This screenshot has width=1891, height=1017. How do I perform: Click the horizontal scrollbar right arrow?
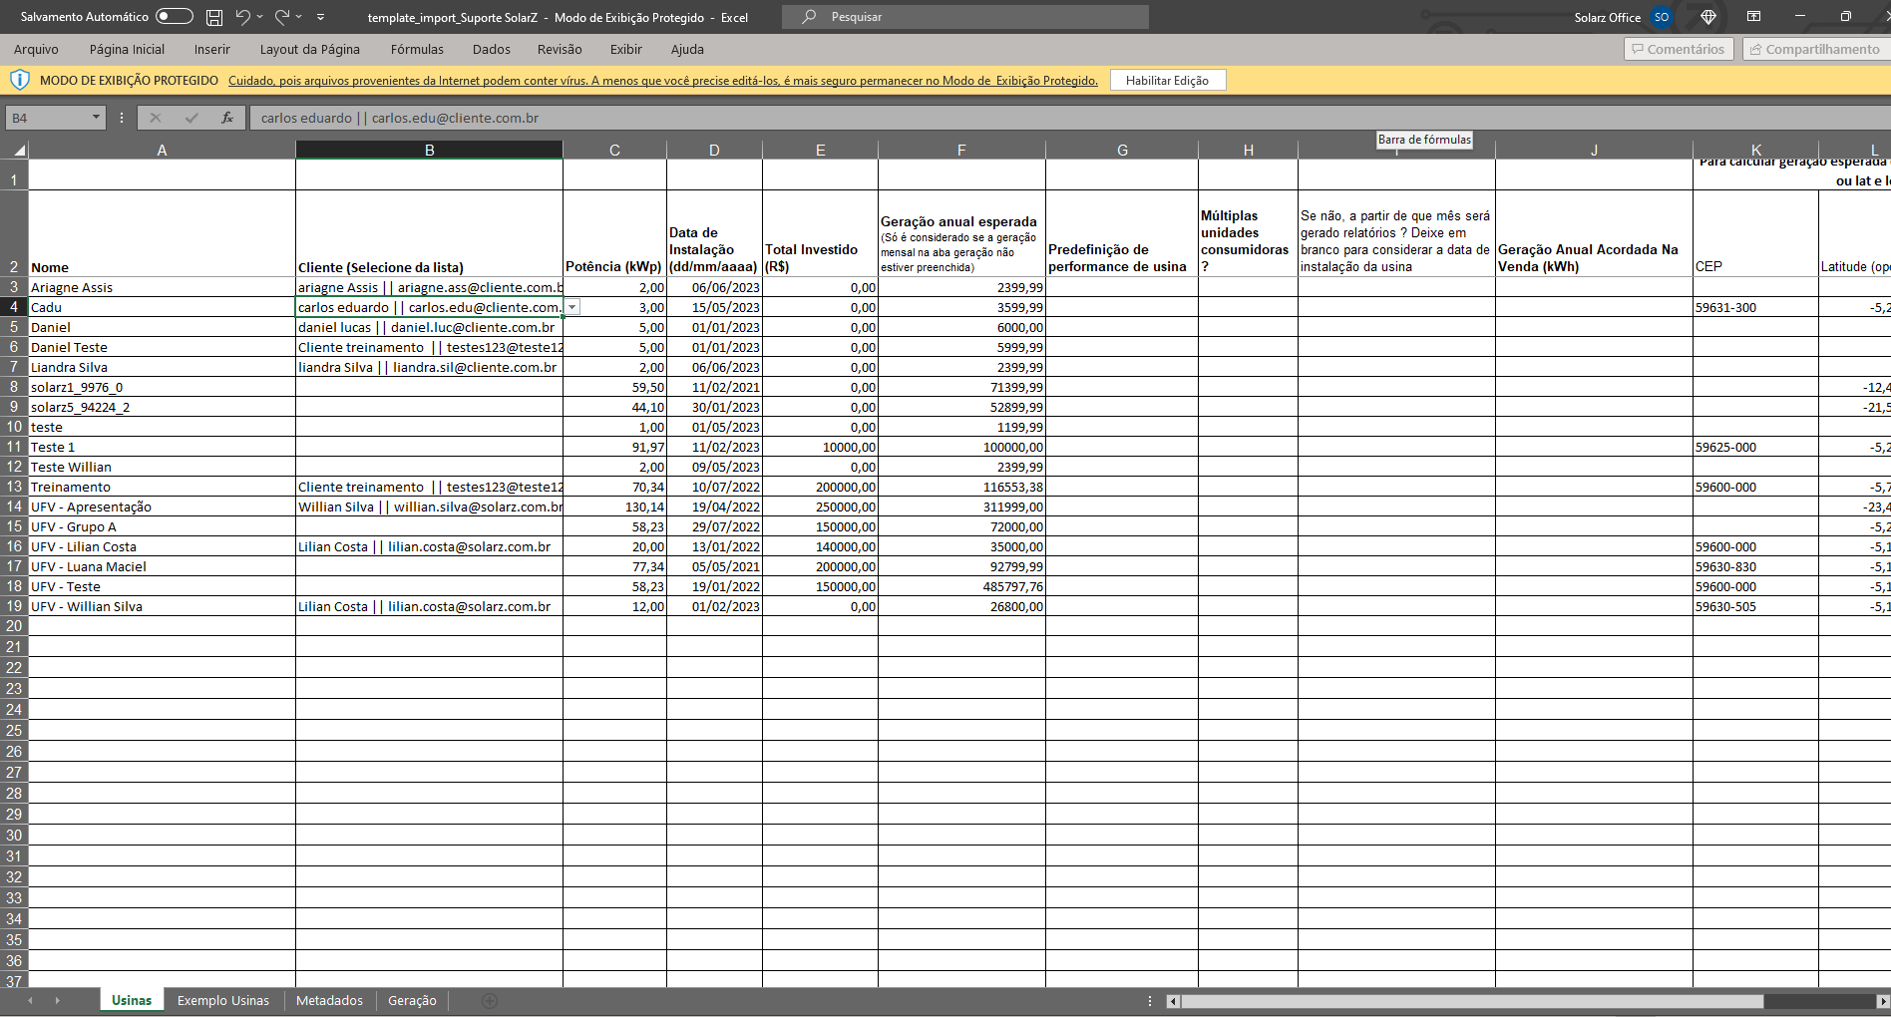[1882, 1001]
